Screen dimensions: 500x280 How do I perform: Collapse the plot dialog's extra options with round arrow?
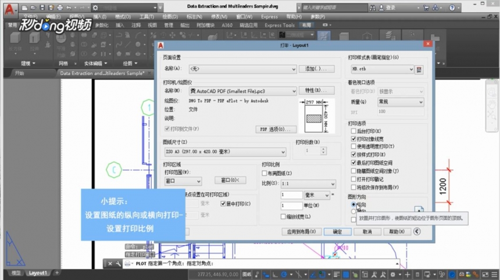coord(417,232)
